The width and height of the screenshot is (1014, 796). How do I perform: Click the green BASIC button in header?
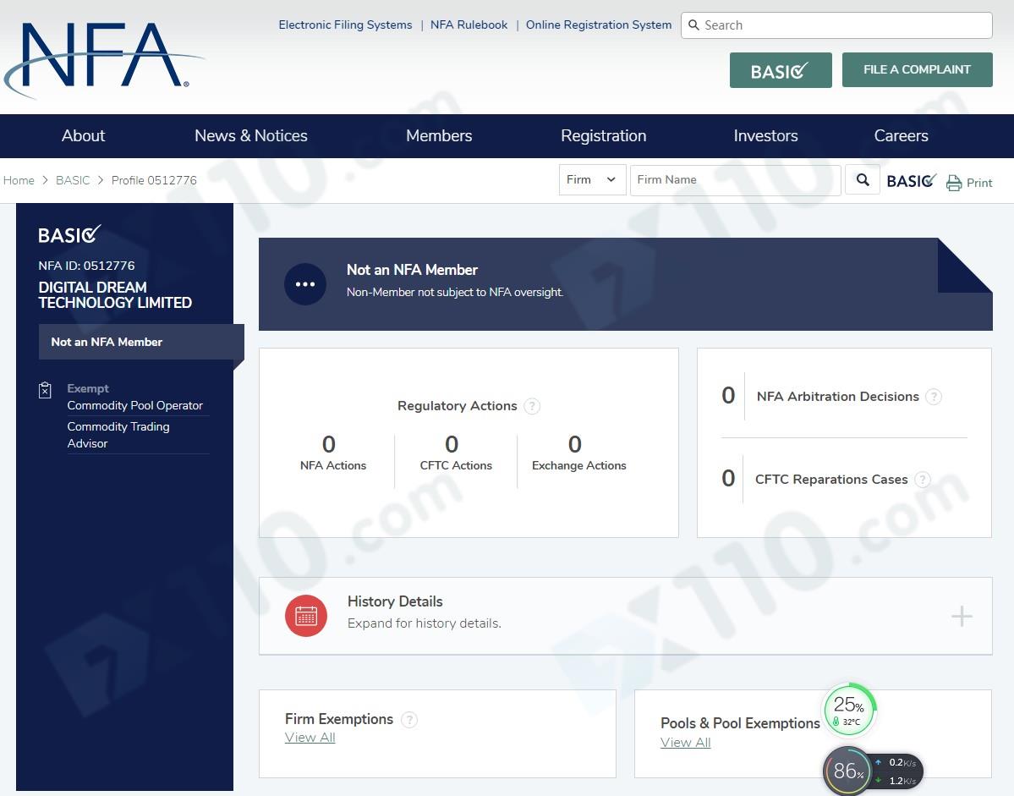pos(781,70)
